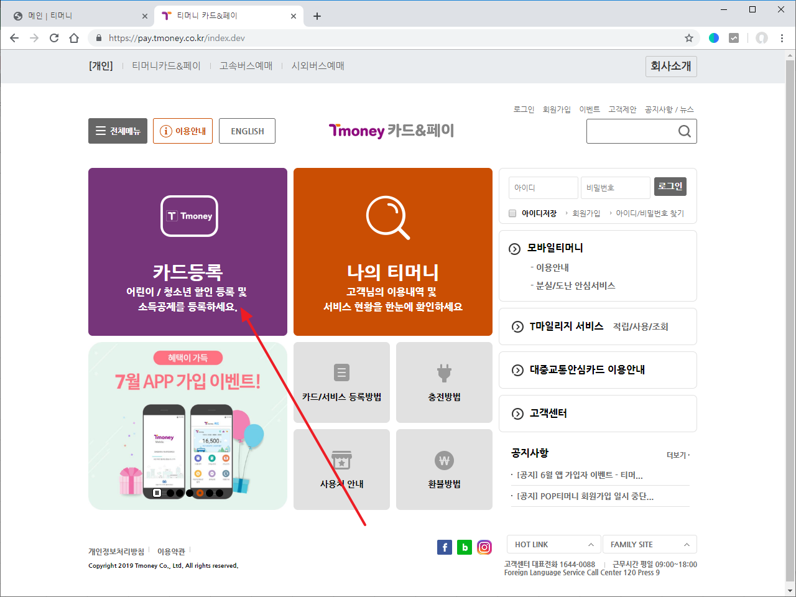Open a new browser tab with plus
Image resolution: width=796 pixels, height=597 pixels.
(x=317, y=16)
